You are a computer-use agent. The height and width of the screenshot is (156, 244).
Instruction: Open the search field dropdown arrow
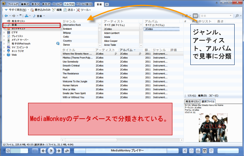click(x=231, y=16)
